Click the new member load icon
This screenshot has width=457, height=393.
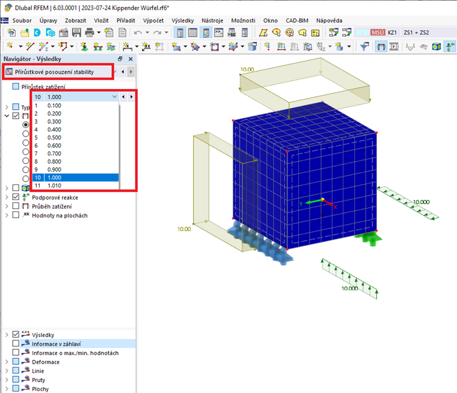(281, 46)
